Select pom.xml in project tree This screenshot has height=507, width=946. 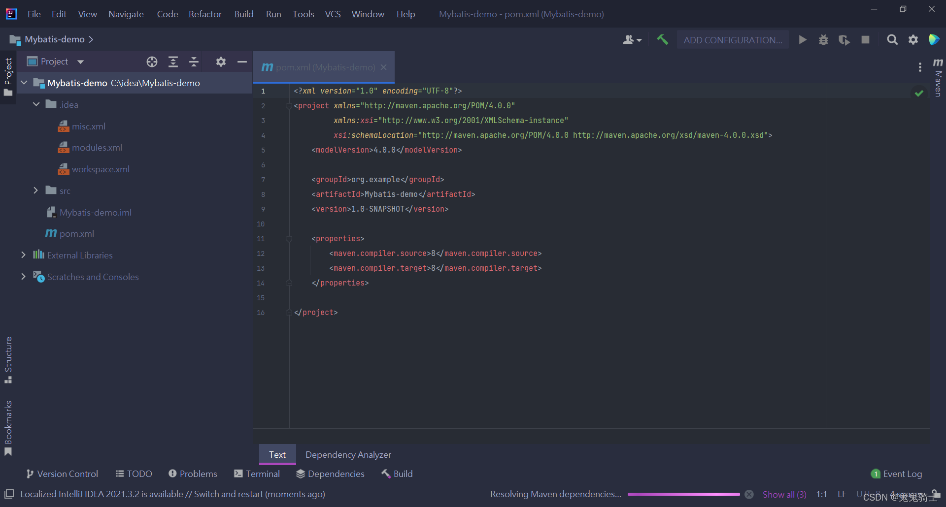point(76,233)
